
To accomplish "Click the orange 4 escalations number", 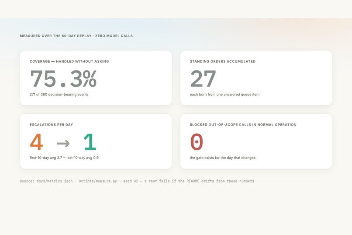I will click(x=36, y=142).
